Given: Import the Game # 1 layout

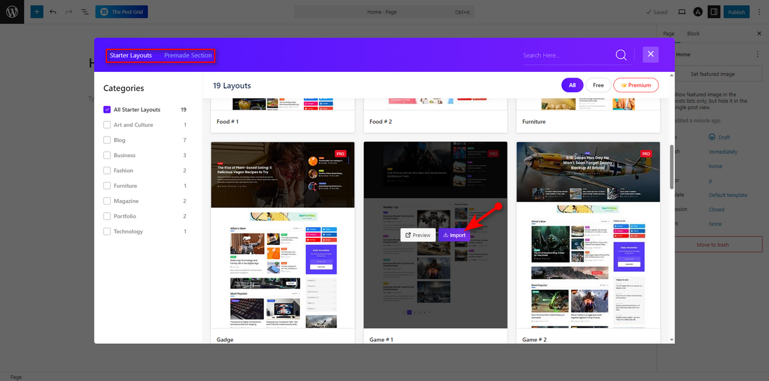Looking at the screenshot, I should 454,235.
